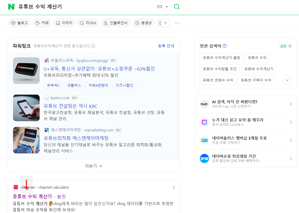Select related search 유튜브 수익
Image resolution: width=299 pixels, height=213 pixels.
click(257, 58)
